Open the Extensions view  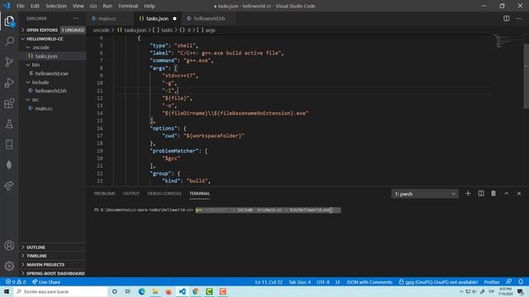pyautogui.click(x=9, y=103)
